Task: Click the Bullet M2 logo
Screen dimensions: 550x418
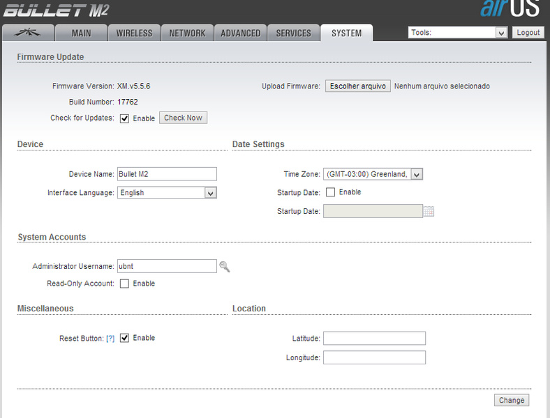Action: coord(57,10)
